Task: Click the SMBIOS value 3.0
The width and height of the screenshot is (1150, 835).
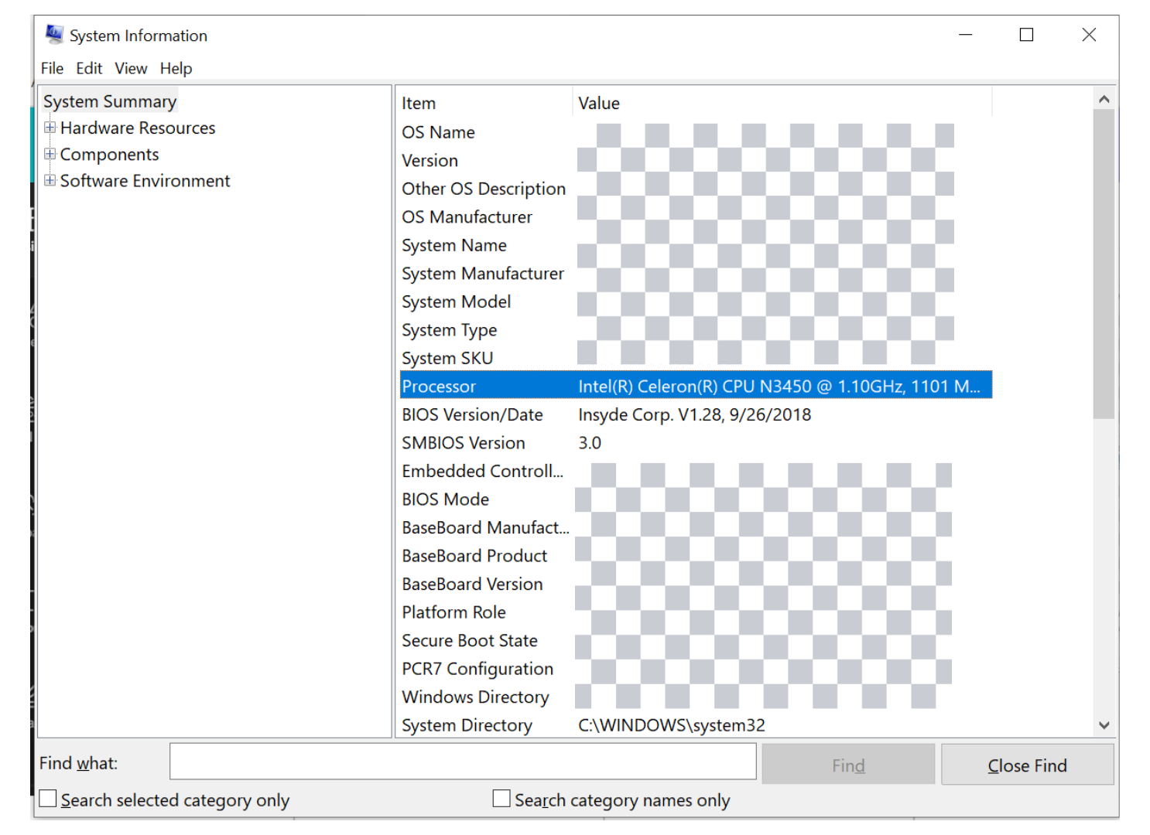Action: [590, 442]
